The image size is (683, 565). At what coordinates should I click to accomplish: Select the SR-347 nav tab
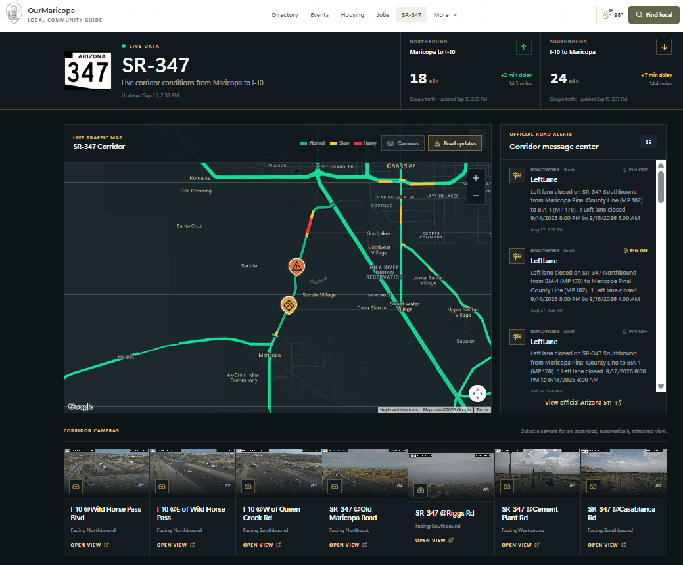pyautogui.click(x=412, y=15)
